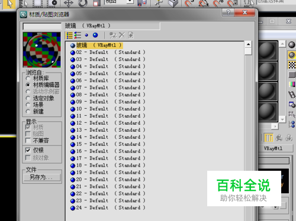Click the Material/Map Navigator icon
This screenshot has height=221, width=296.
[x=292, y=124]
